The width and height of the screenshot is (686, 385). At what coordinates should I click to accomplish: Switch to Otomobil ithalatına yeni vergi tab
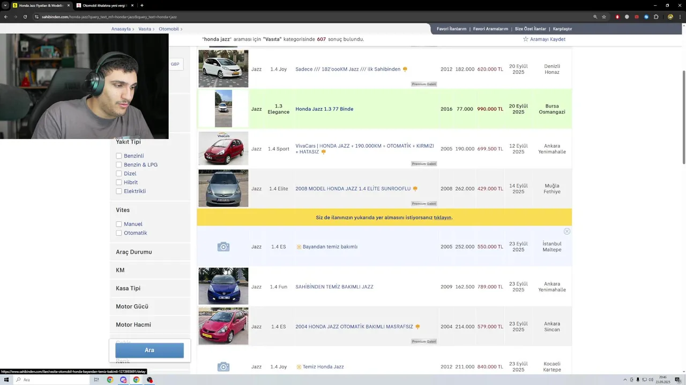pyautogui.click(x=105, y=5)
